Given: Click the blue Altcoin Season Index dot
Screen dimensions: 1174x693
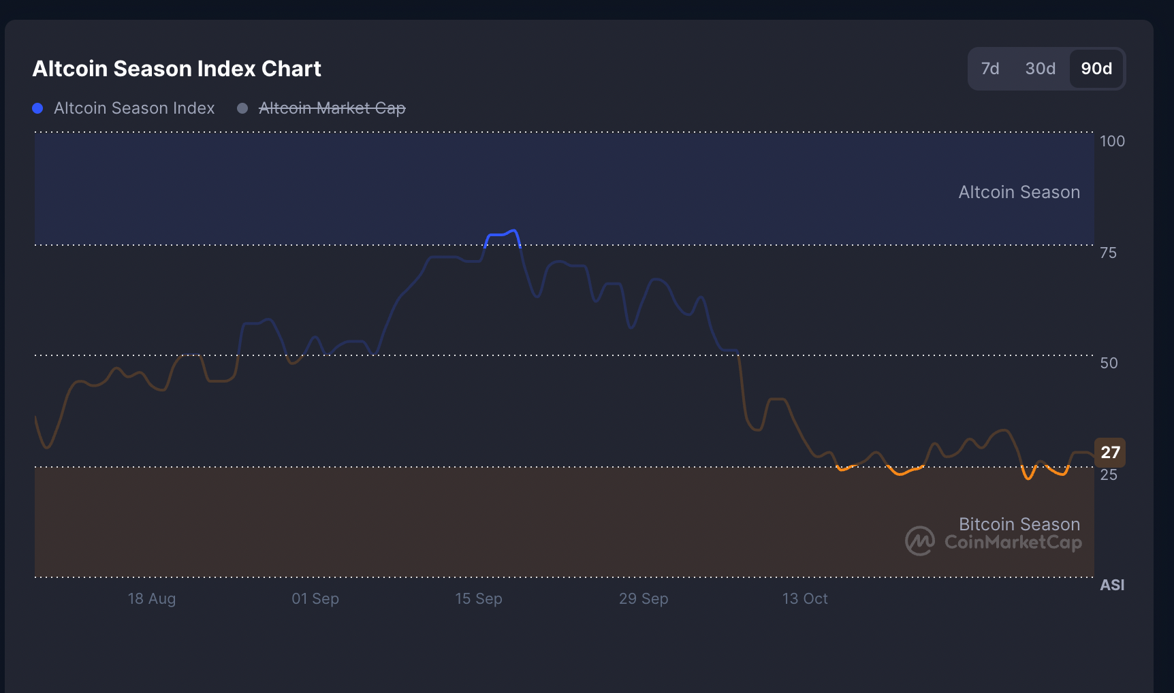Looking at the screenshot, I should 38,108.
